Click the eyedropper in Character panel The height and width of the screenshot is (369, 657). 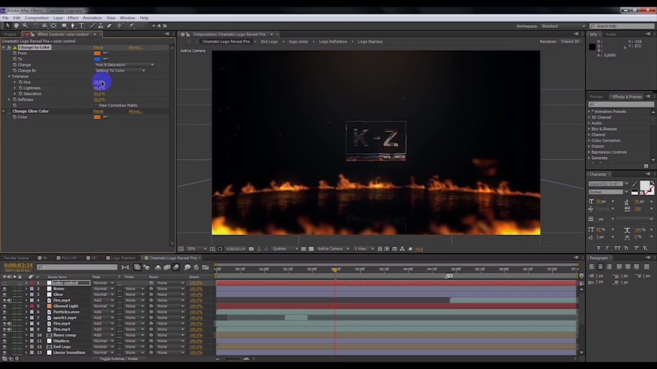point(634,184)
